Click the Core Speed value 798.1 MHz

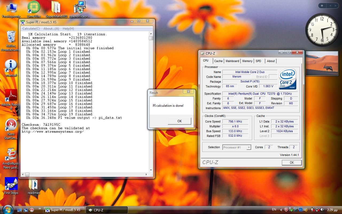point(235,121)
